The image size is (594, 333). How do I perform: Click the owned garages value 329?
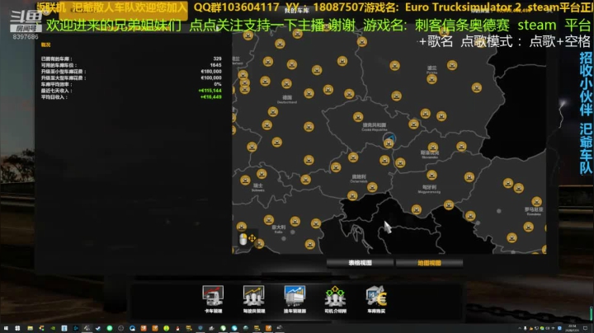pyautogui.click(x=217, y=59)
